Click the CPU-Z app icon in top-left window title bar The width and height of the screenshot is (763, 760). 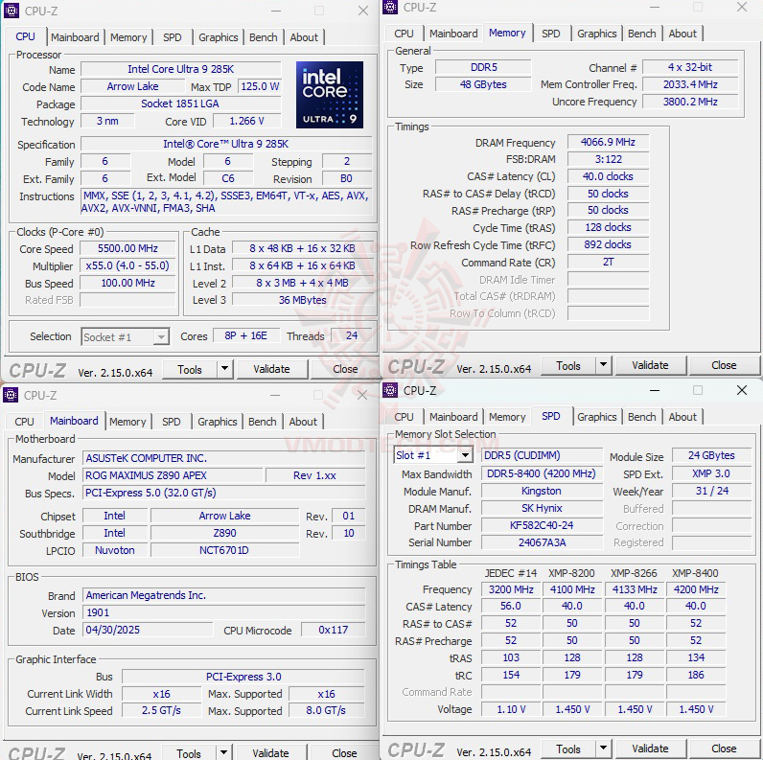[12, 11]
